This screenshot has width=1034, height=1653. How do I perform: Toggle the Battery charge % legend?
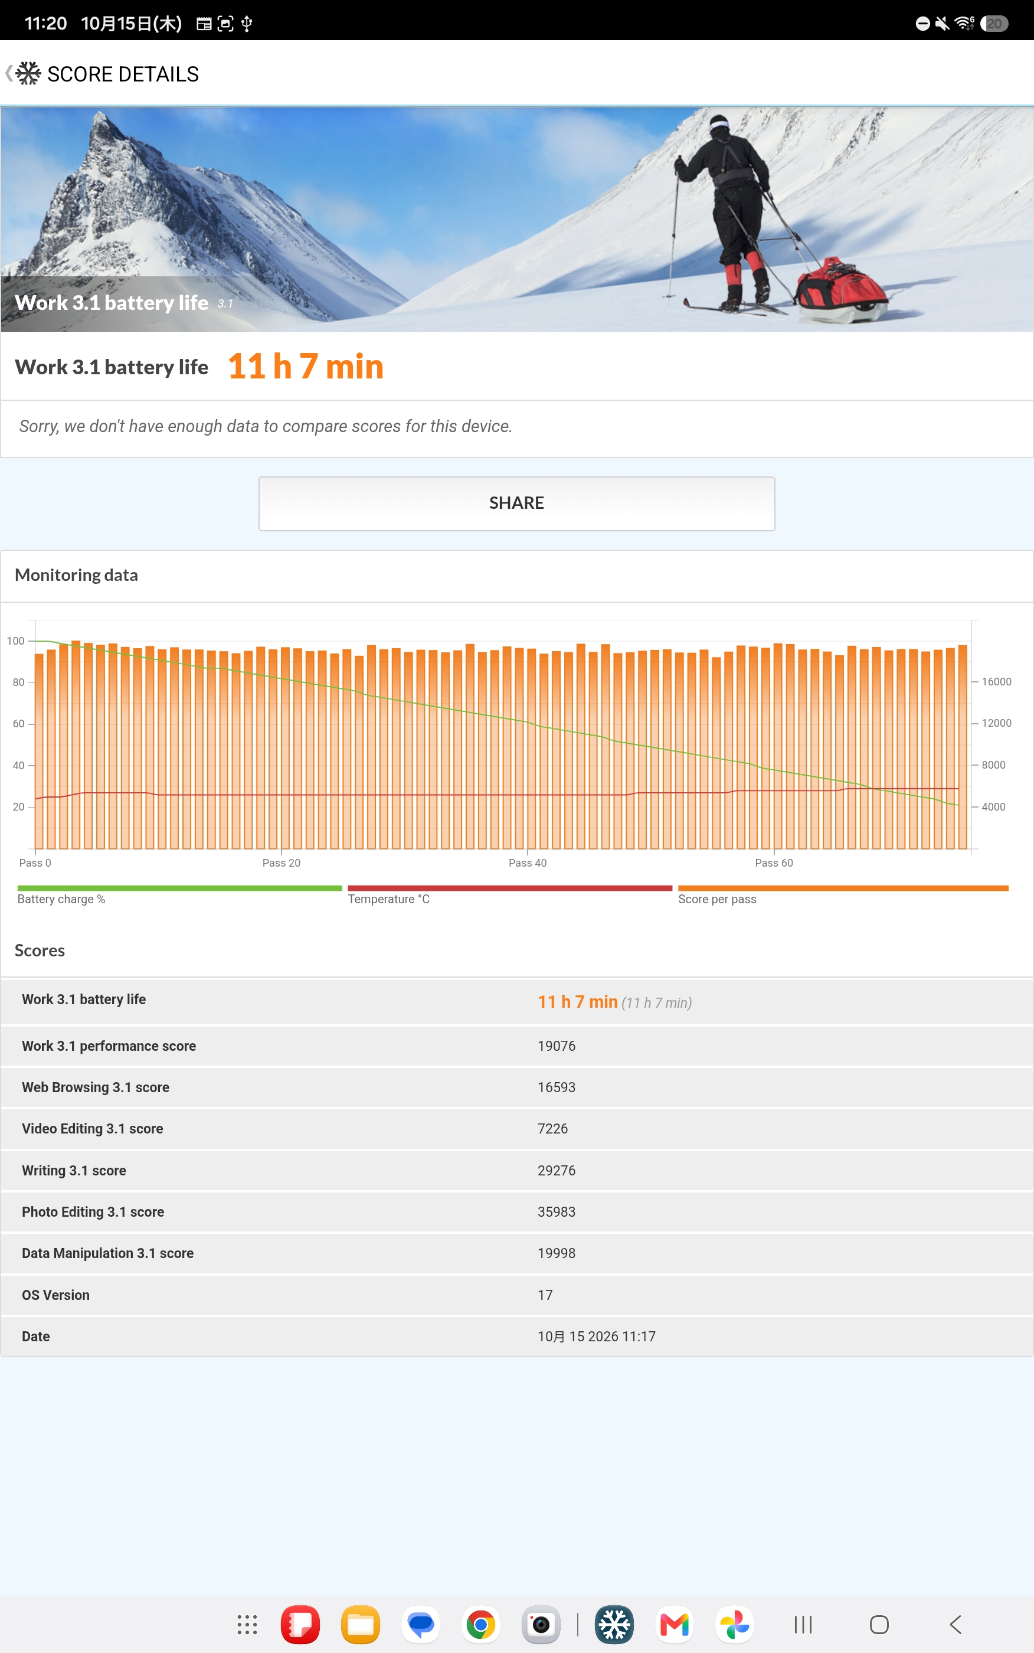click(179, 894)
